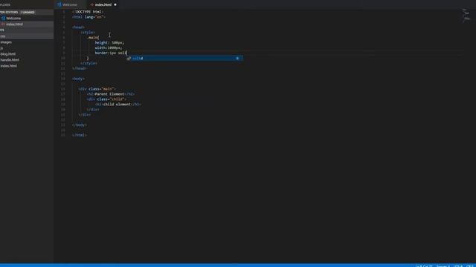This screenshot has width=476, height=267.
Task: Click the HTML icon beside index.html in Open Editors
Action: pos(3,24)
